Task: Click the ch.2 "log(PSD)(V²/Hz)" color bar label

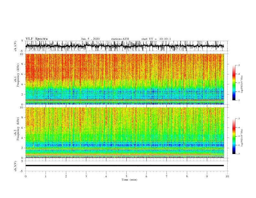Action: pyautogui.click(x=242, y=137)
